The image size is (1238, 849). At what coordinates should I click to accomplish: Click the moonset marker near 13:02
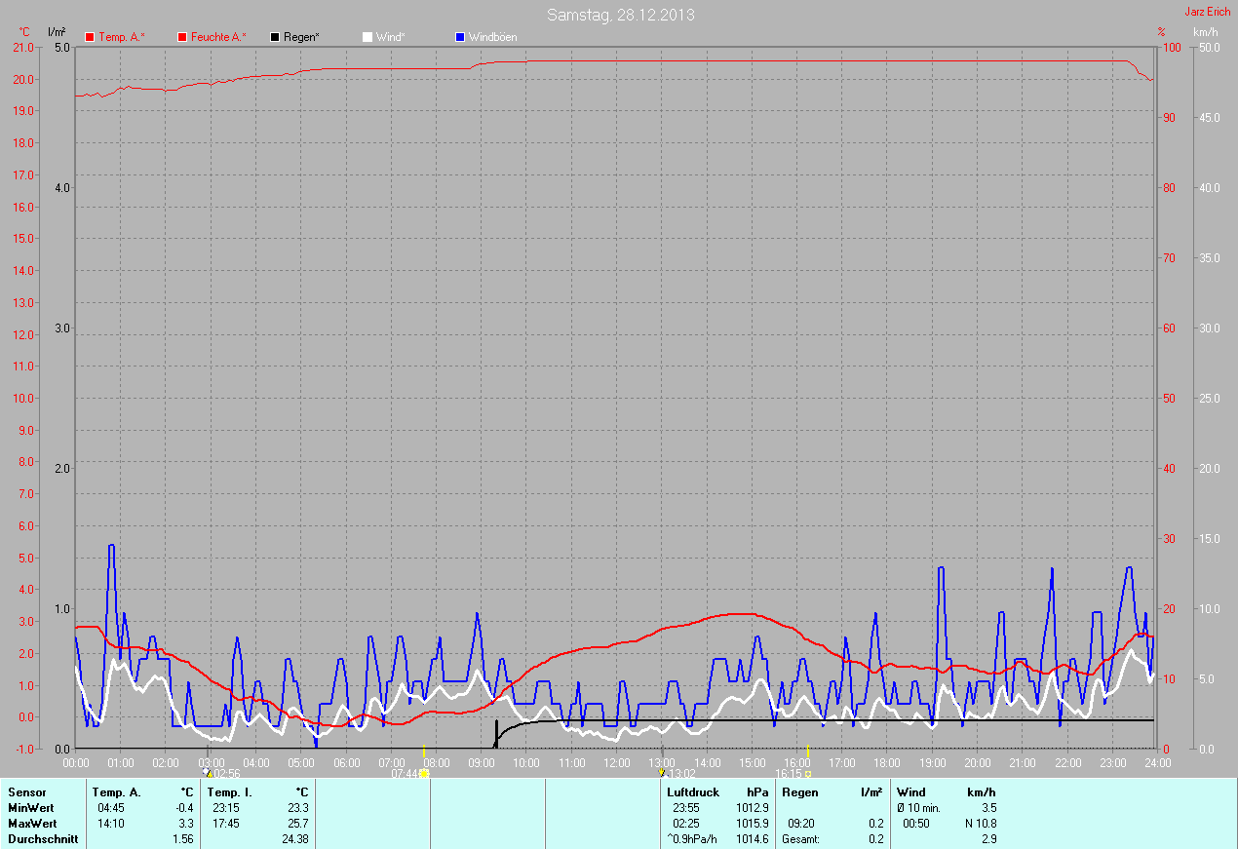click(662, 772)
